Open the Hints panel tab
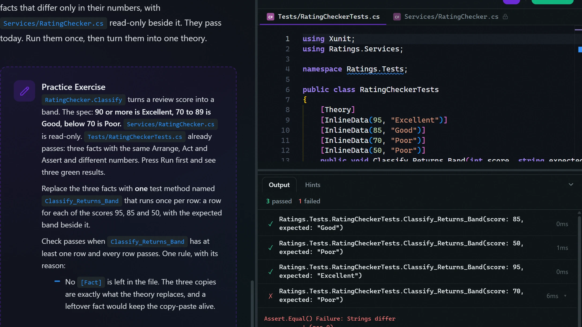The width and height of the screenshot is (582, 327). pos(313,185)
